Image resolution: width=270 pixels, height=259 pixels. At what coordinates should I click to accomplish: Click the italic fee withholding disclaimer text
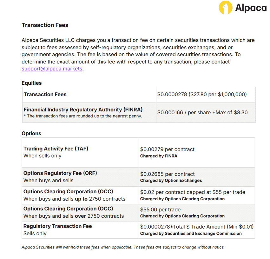coord(122,247)
